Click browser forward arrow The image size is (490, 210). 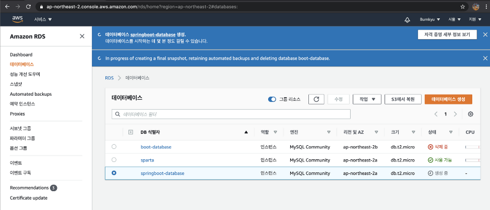tap(18, 7)
